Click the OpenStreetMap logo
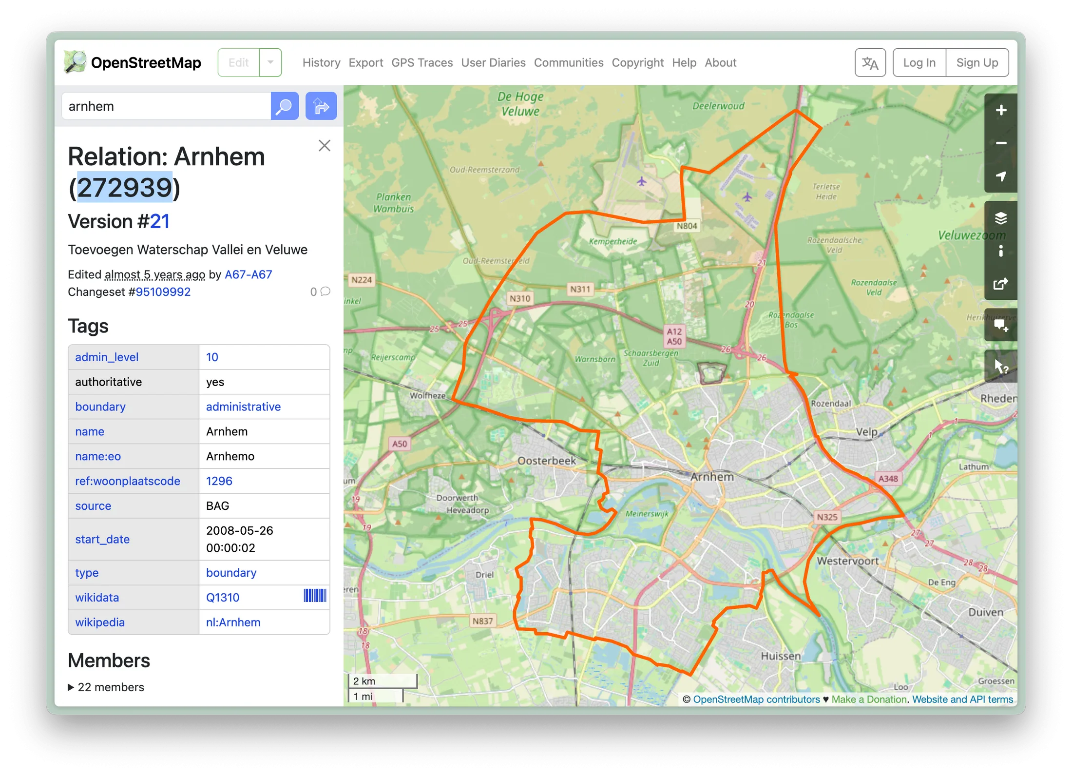The image size is (1072, 776). click(132, 62)
